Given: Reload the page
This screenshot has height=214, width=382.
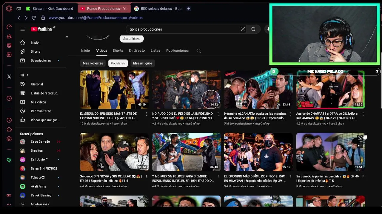Looking at the screenshot, I should point(34,18).
